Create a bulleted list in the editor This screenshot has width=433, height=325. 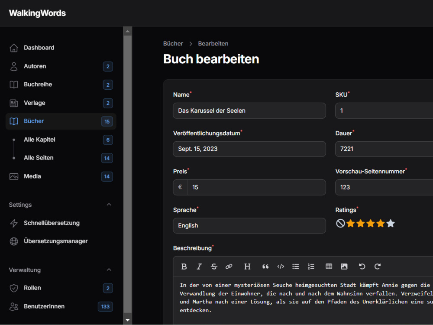point(296,266)
